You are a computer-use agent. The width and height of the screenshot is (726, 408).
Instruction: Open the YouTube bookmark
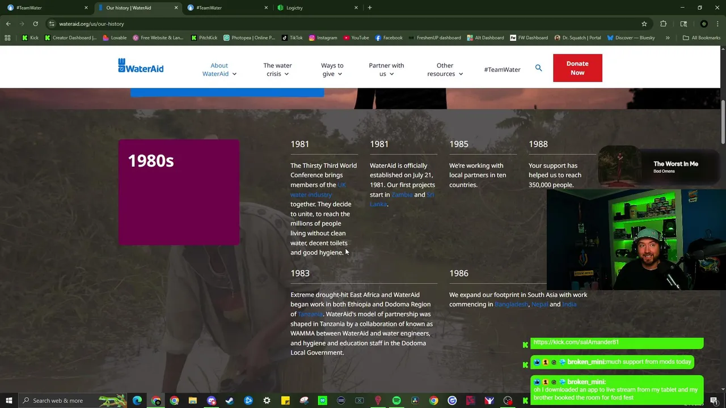(x=356, y=38)
